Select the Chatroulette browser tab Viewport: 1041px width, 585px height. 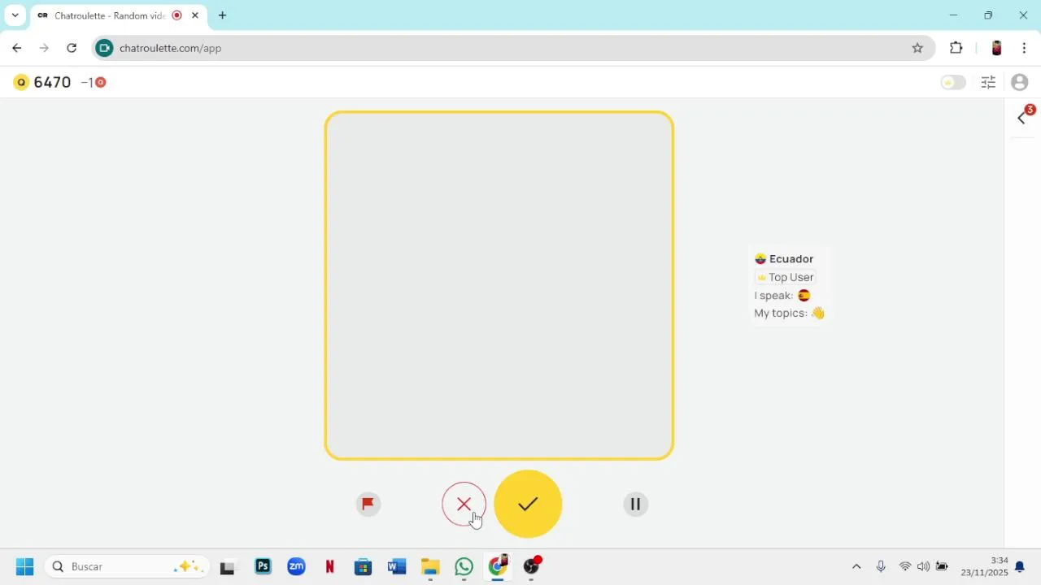pyautogui.click(x=117, y=15)
